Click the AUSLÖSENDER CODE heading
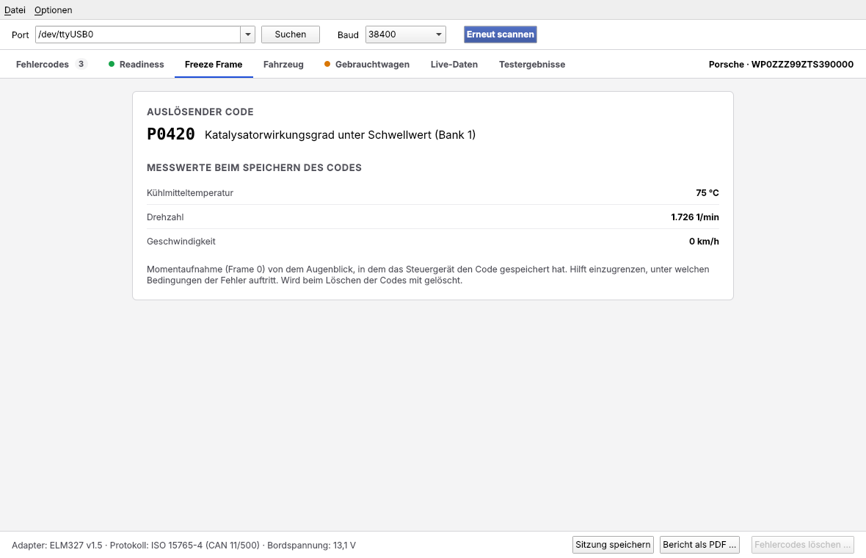This screenshot has height=558, width=866. [200, 112]
